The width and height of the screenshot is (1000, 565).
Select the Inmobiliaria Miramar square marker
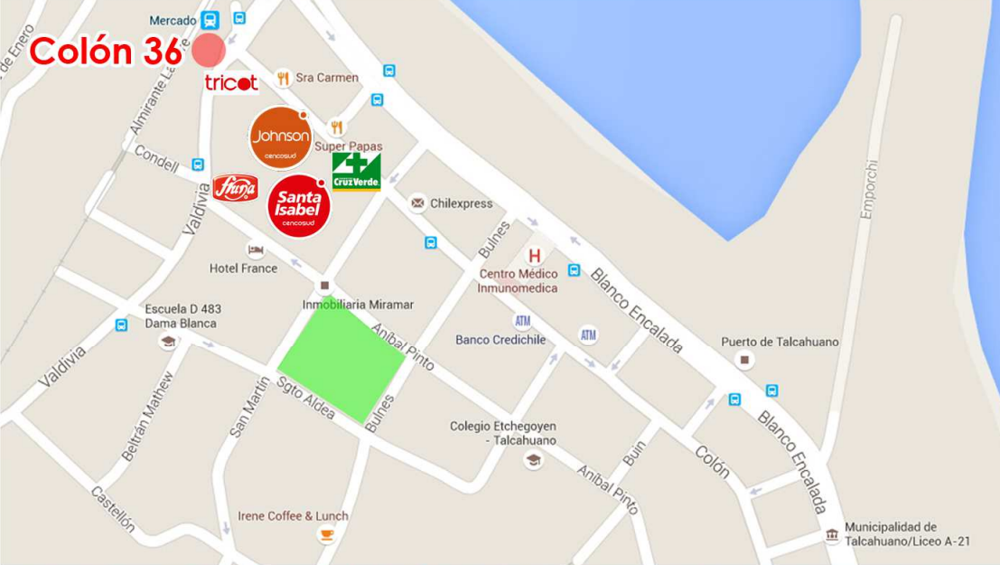(x=324, y=286)
